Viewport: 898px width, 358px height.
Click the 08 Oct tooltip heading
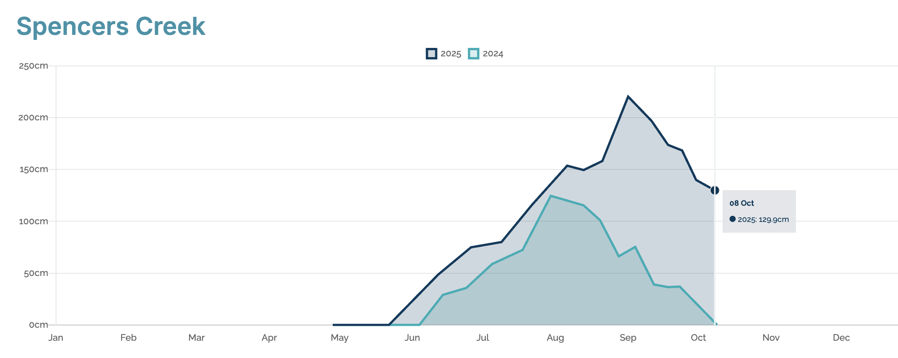741,203
